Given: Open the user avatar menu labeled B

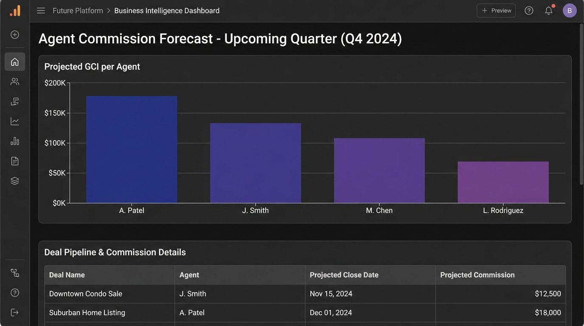Looking at the screenshot, I should pos(569,10).
